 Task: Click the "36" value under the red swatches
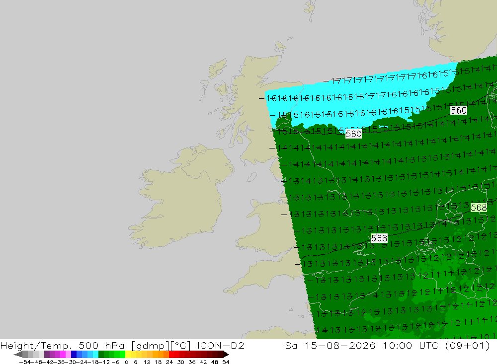[192, 362]
